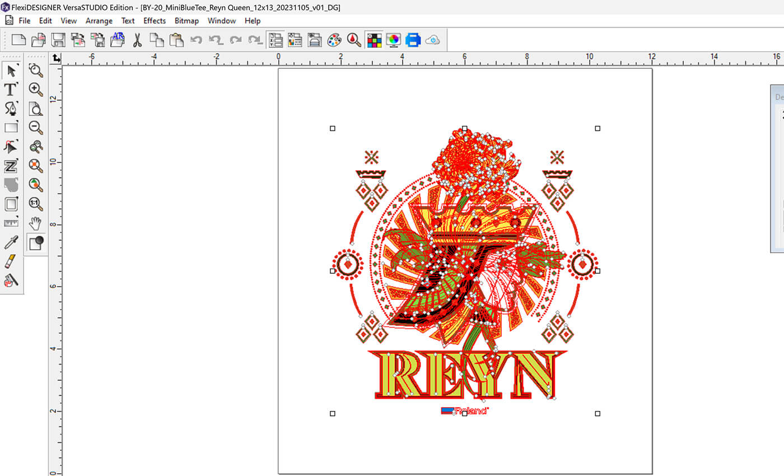Pick the Text tool
The height and width of the screenshot is (476, 784).
pyautogui.click(x=11, y=90)
